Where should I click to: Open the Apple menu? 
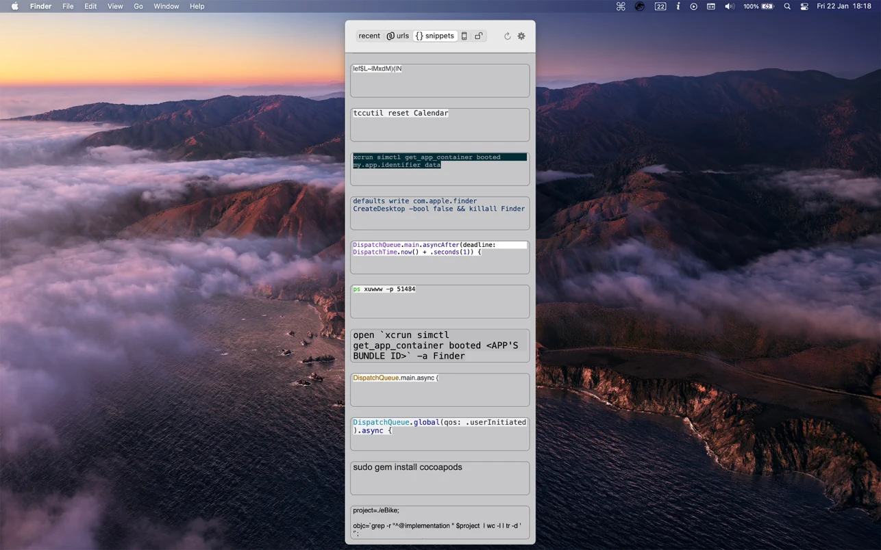(x=14, y=6)
